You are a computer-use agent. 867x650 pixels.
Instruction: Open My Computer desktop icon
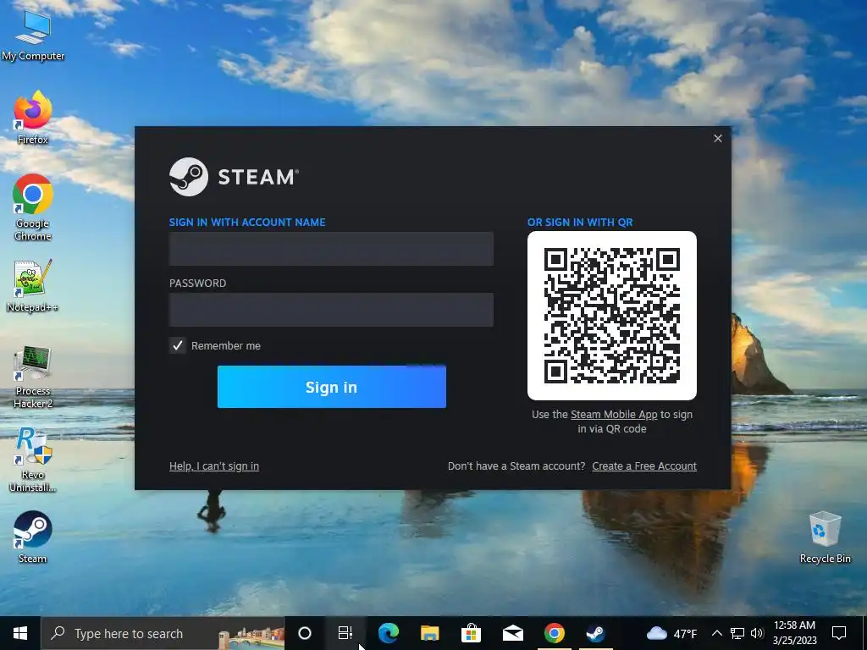point(33,36)
